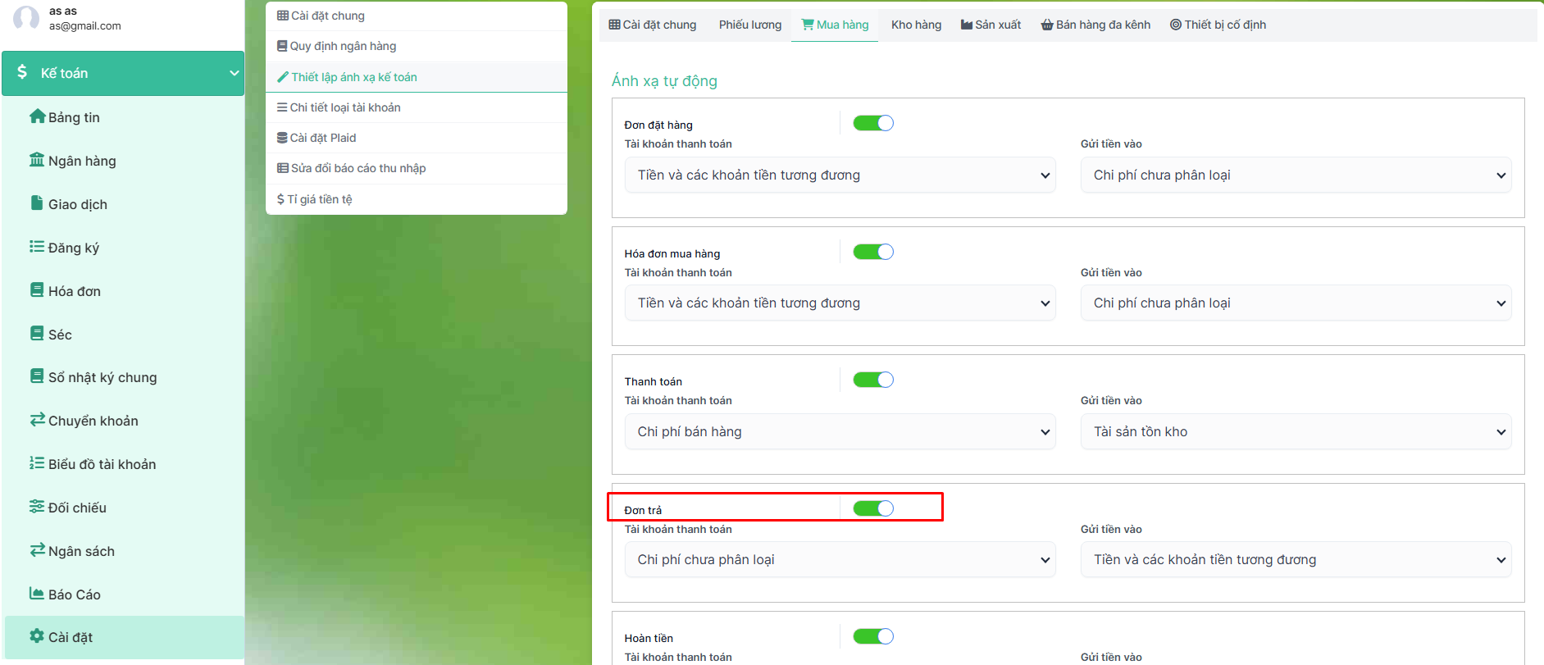
Task: Disable the Đơn đặt hàng toggle
Action: coord(872,123)
